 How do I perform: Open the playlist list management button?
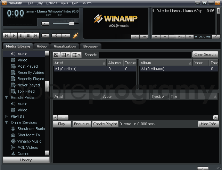[x=190, y=37]
